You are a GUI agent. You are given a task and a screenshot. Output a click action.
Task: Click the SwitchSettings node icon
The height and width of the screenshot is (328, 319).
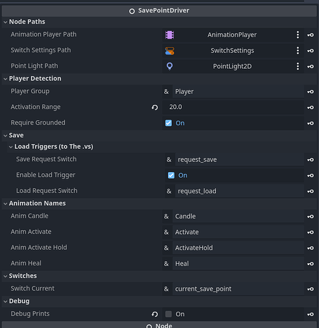pyautogui.click(x=169, y=51)
